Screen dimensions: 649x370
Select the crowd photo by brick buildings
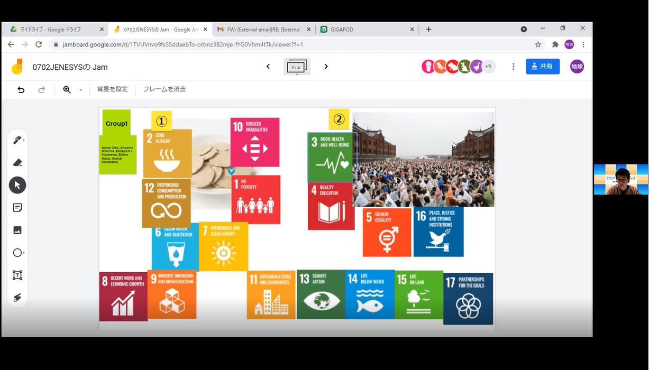[424, 159]
